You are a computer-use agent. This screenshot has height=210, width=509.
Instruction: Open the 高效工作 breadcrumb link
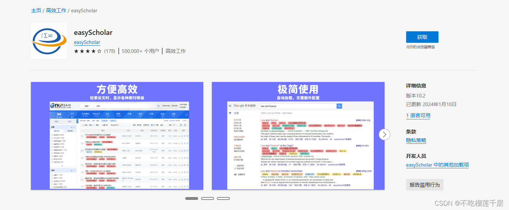tap(56, 10)
